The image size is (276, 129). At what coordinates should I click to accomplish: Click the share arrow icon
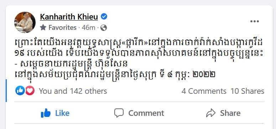[x=211, y=113]
